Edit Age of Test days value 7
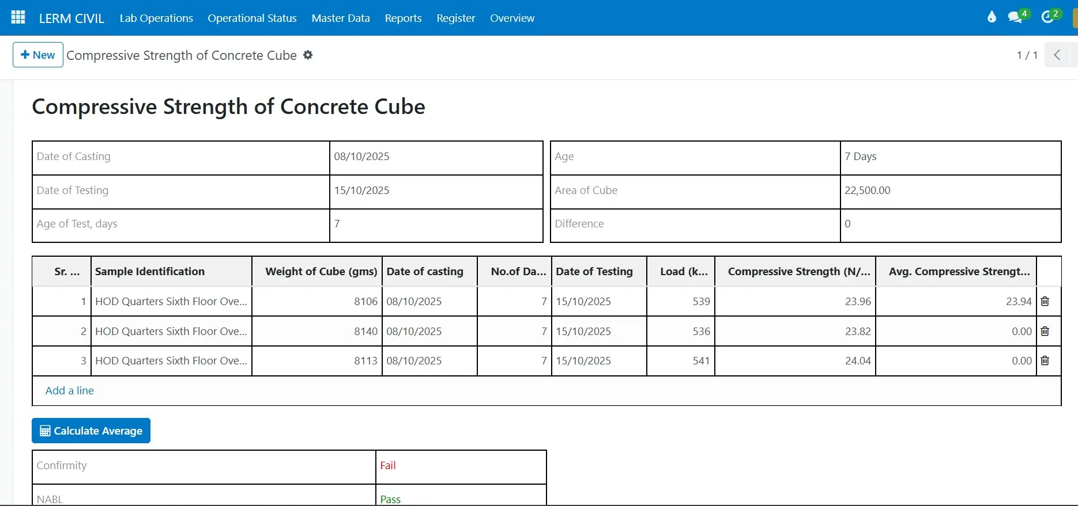Screen dimensions: 1078x506 coord(436,225)
